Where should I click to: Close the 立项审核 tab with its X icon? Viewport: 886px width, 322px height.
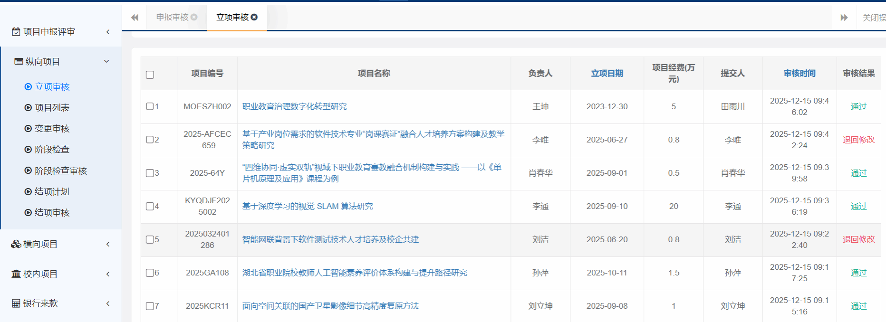254,17
